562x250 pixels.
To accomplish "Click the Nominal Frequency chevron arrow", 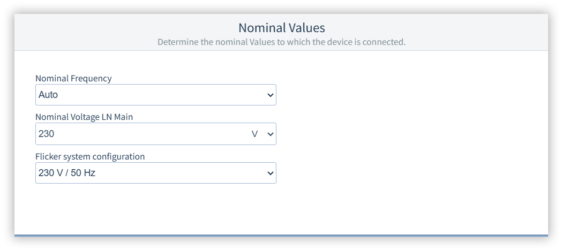I will 270,95.
